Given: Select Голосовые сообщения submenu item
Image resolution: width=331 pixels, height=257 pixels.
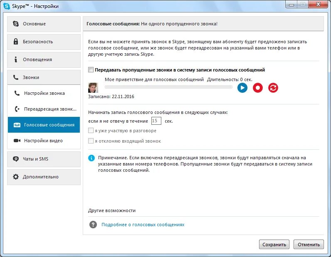Looking at the screenshot, I should pyautogui.click(x=44, y=125).
